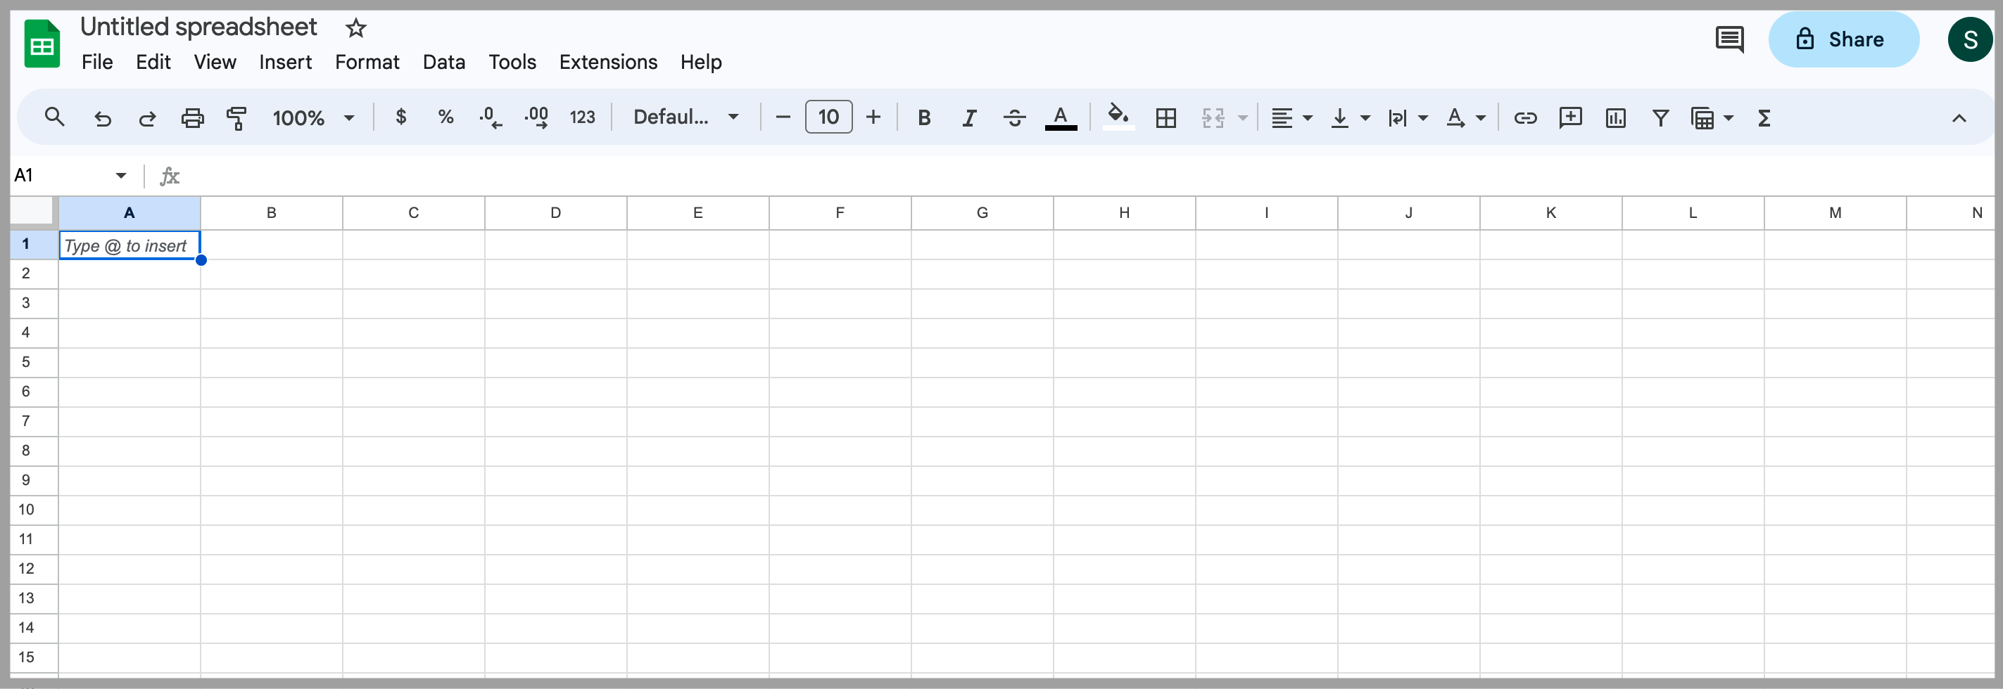Image resolution: width=2003 pixels, height=689 pixels.
Task: Open the horizontal align dropdown
Action: (x=1291, y=118)
